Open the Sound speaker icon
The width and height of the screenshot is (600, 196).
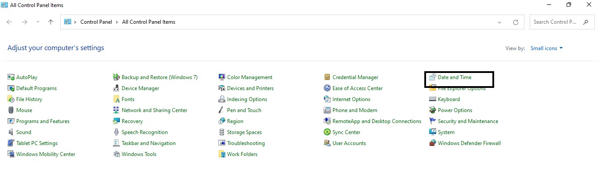11,132
